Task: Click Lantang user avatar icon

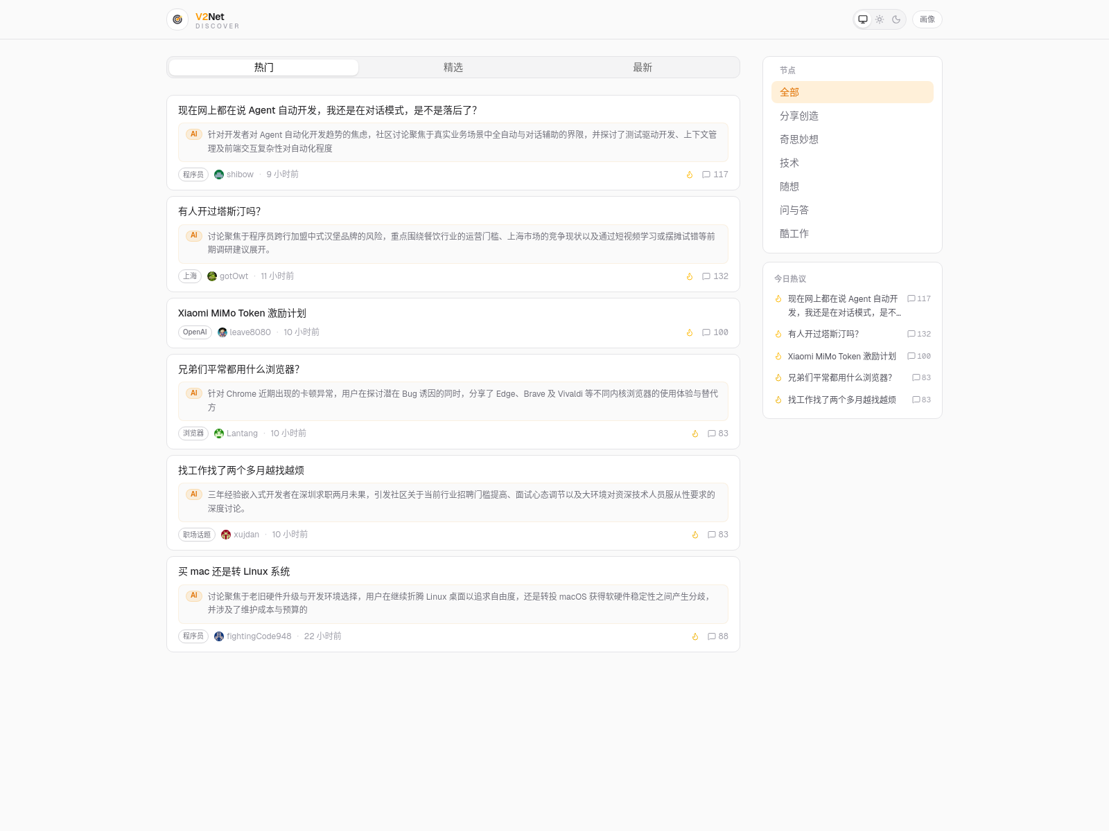Action: pos(219,434)
